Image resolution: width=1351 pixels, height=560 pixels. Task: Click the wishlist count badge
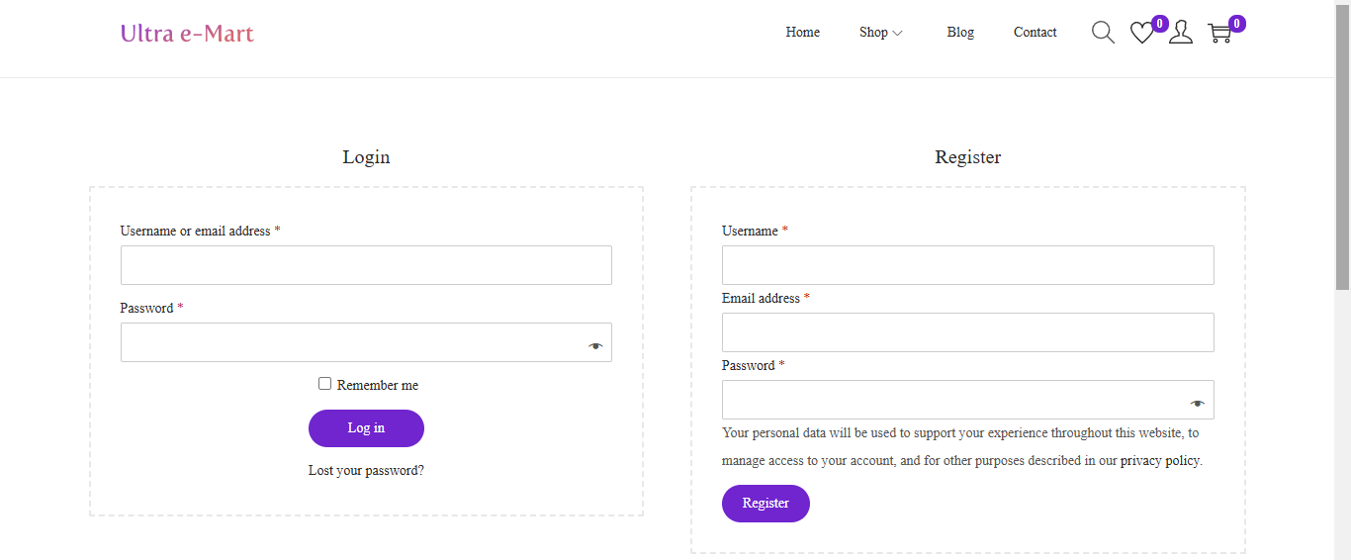(1160, 24)
